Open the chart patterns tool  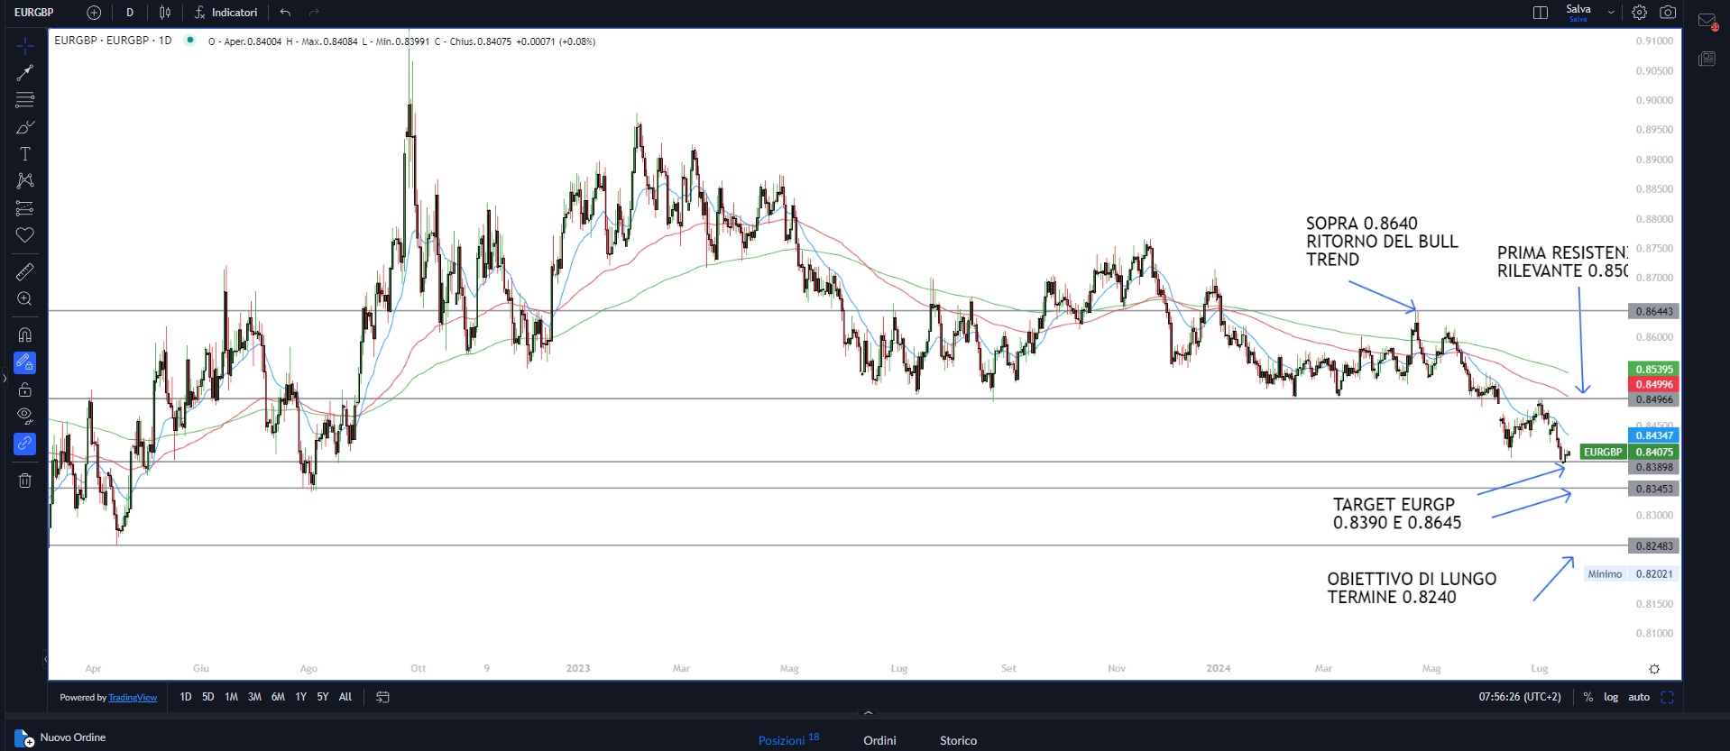(x=25, y=181)
